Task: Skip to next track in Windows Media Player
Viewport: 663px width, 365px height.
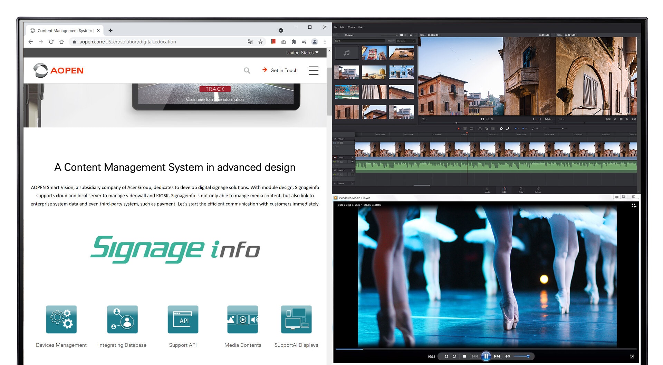Action: pyautogui.click(x=497, y=356)
